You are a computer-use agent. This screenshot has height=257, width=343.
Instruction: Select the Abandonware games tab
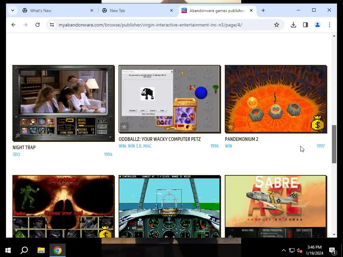217,10
